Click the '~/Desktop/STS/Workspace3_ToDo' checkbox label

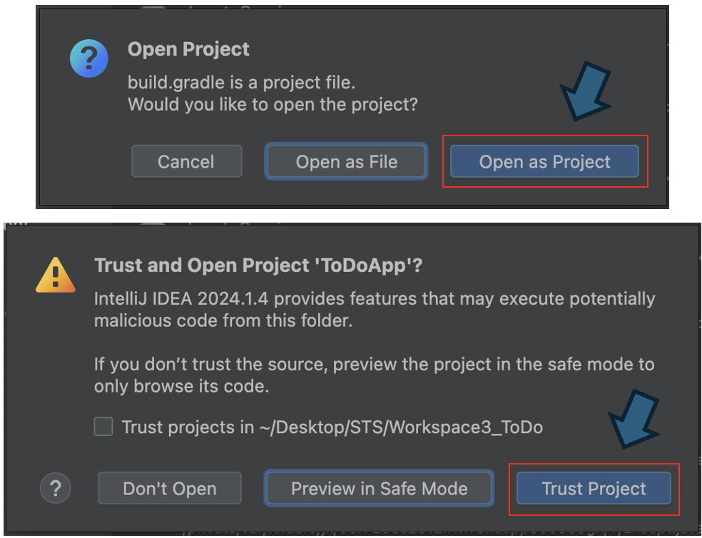point(332,427)
